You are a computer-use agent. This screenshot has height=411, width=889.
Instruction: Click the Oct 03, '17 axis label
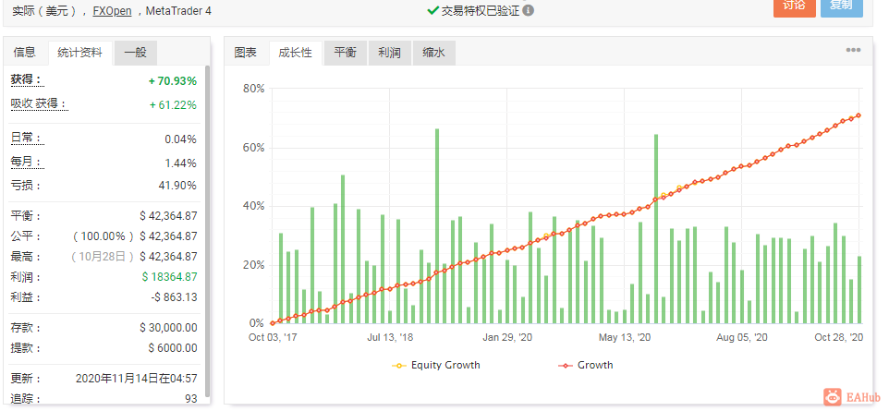[273, 337]
